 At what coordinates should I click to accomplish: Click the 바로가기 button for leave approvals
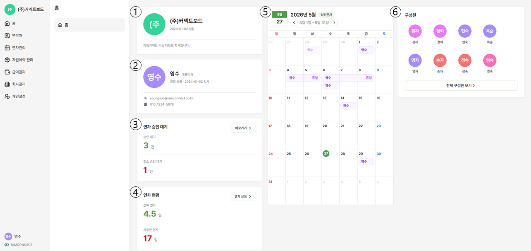click(244, 128)
